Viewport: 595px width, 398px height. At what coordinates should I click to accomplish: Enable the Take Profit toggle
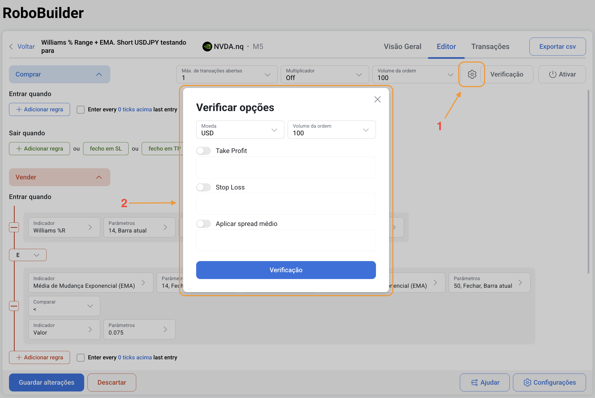(204, 151)
